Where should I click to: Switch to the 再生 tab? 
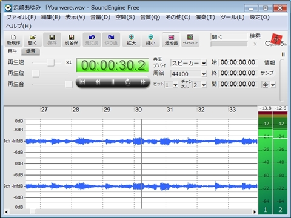[12, 51]
